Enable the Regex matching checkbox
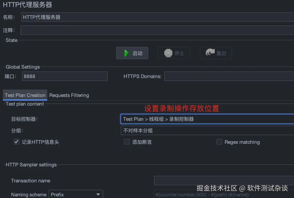The height and width of the screenshot is (198, 294). tap(219, 142)
